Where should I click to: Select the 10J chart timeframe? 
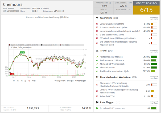coord(29,81)
